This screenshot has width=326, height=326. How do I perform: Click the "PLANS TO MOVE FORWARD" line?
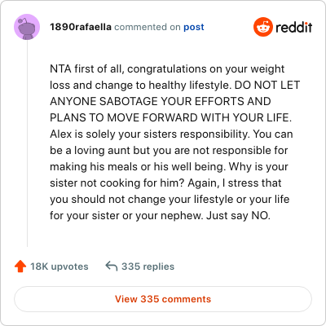pyautogui.click(x=170, y=117)
